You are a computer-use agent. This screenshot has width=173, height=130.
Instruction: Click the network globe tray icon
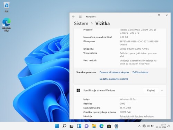(x=144, y=126)
